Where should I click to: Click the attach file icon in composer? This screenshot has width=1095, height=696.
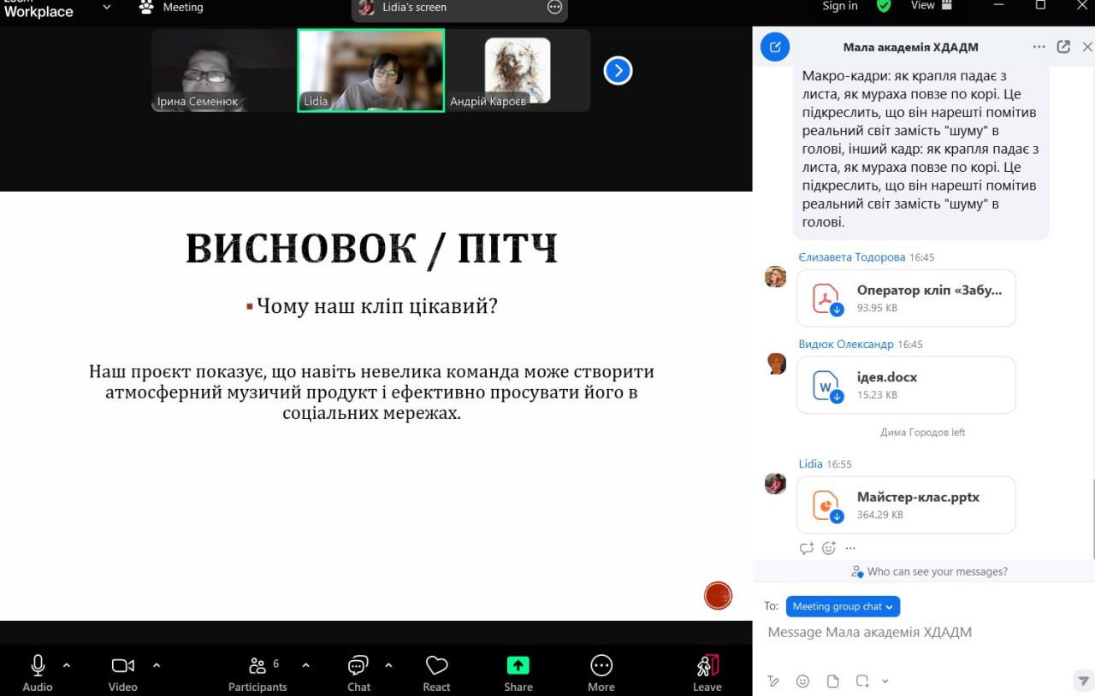pyautogui.click(x=832, y=681)
